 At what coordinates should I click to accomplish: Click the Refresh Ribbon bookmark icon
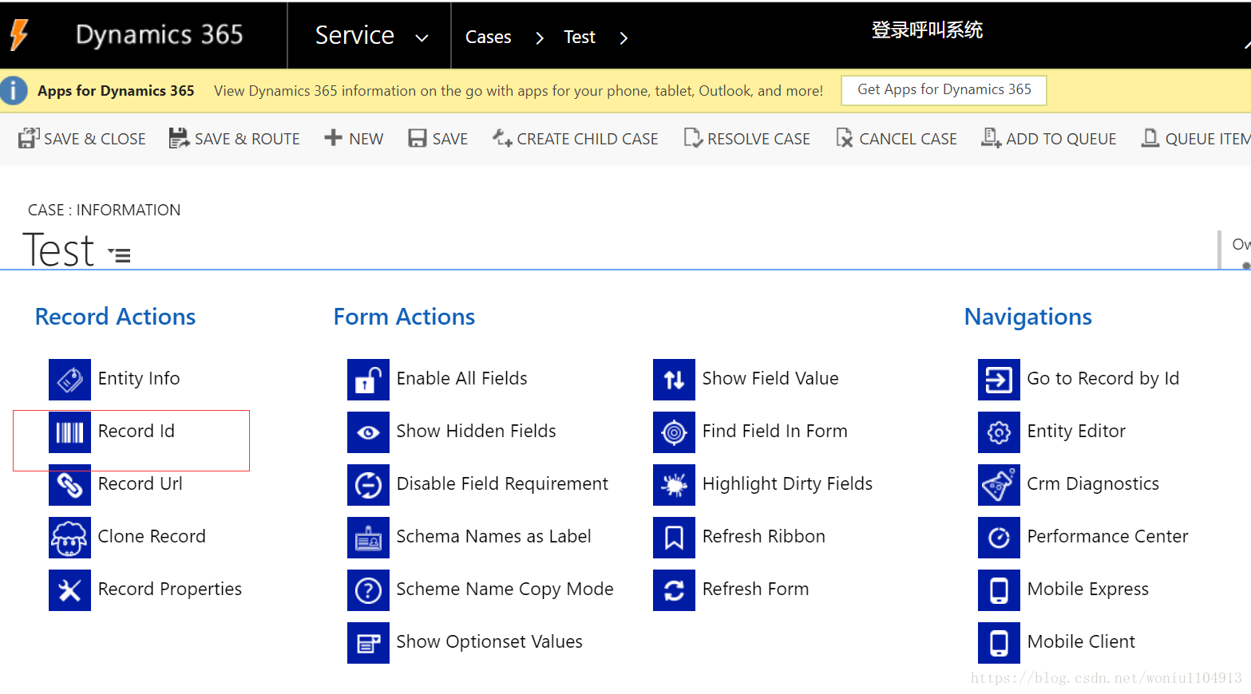pos(674,538)
